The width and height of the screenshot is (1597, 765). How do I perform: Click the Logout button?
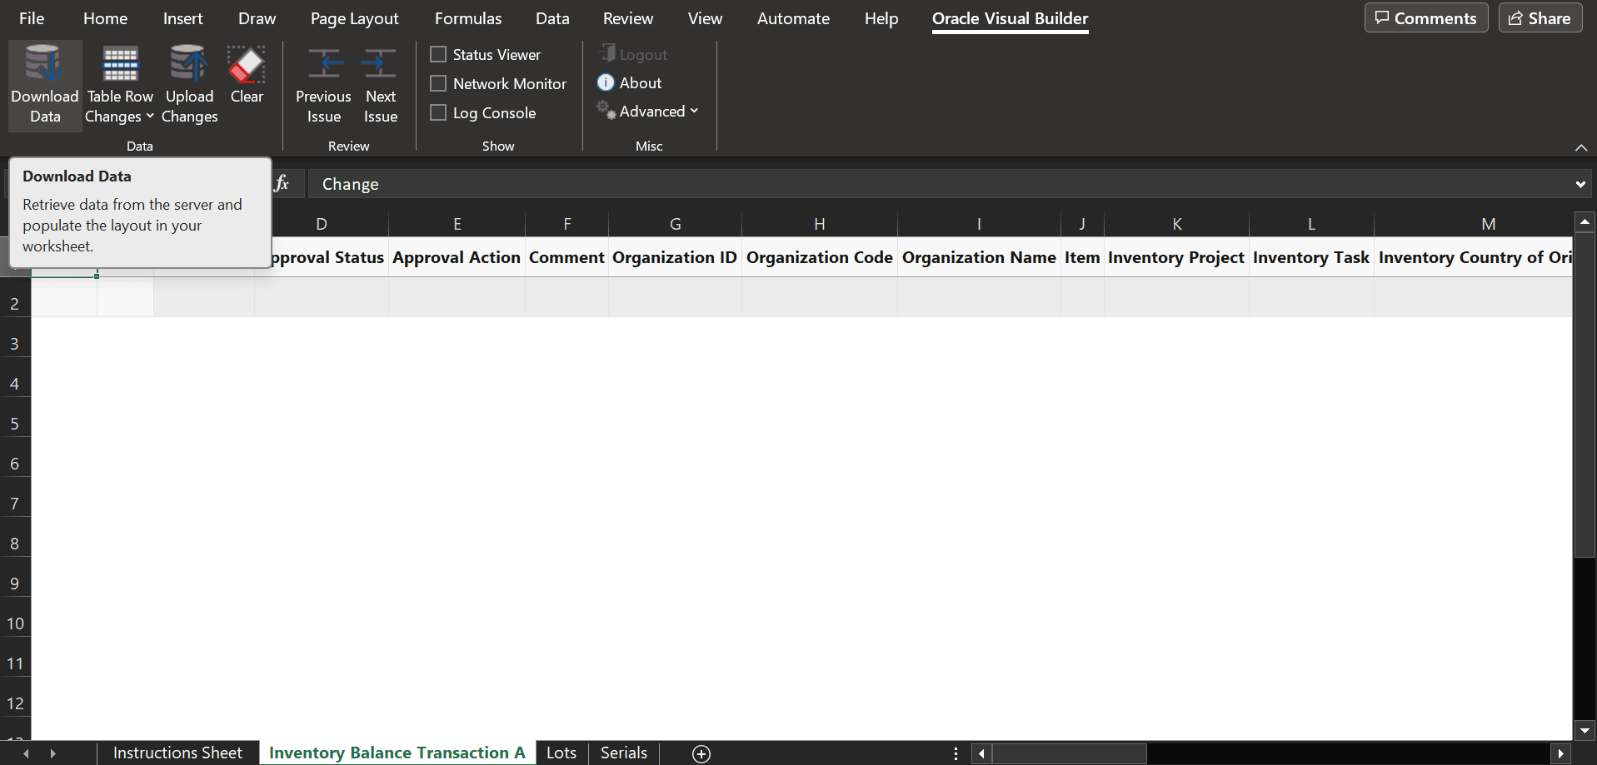click(633, 54)
